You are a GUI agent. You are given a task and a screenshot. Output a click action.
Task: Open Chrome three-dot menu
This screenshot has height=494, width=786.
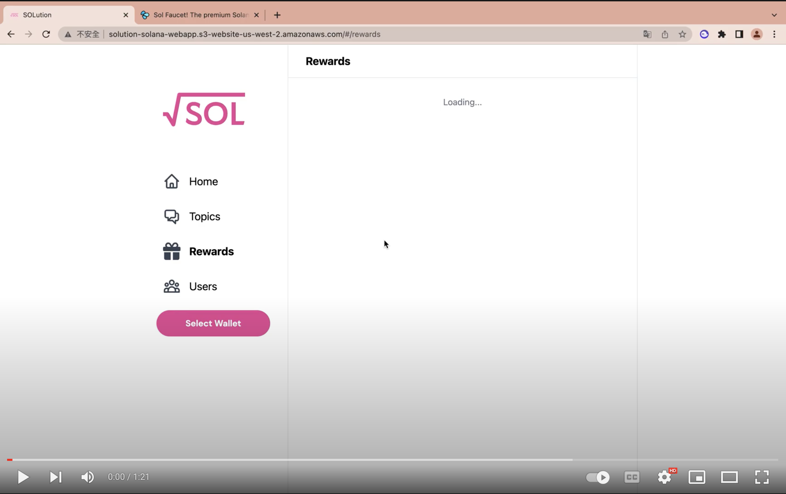tap(774, 34)
